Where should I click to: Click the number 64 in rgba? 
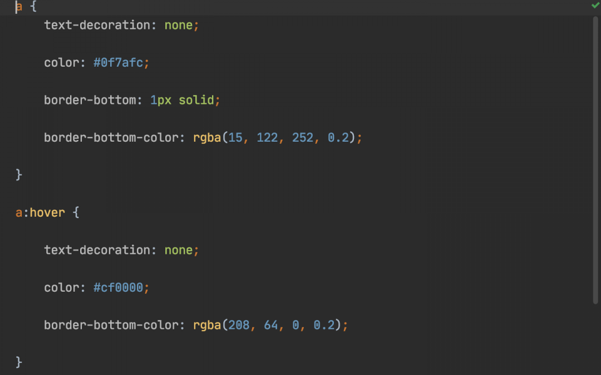tap(271, 326)
